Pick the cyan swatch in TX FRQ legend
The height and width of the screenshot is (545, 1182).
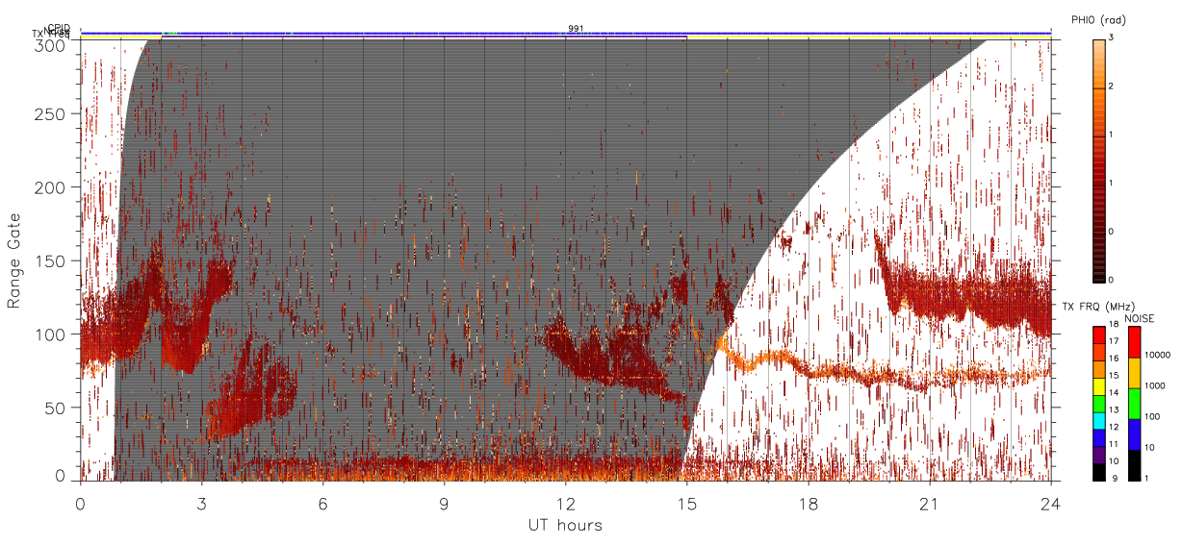coord(1099,421)
